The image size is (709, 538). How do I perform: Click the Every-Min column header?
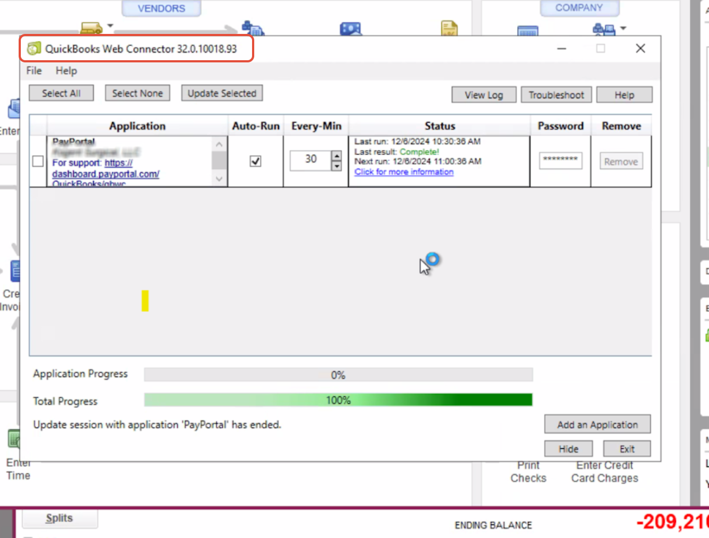pyautogui.click(x=316, y=126)
